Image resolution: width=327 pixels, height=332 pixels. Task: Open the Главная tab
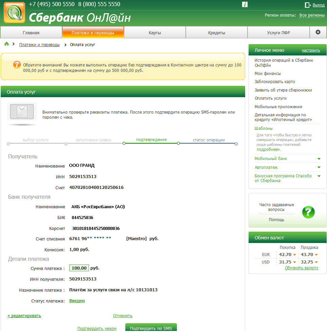point(31,33)
